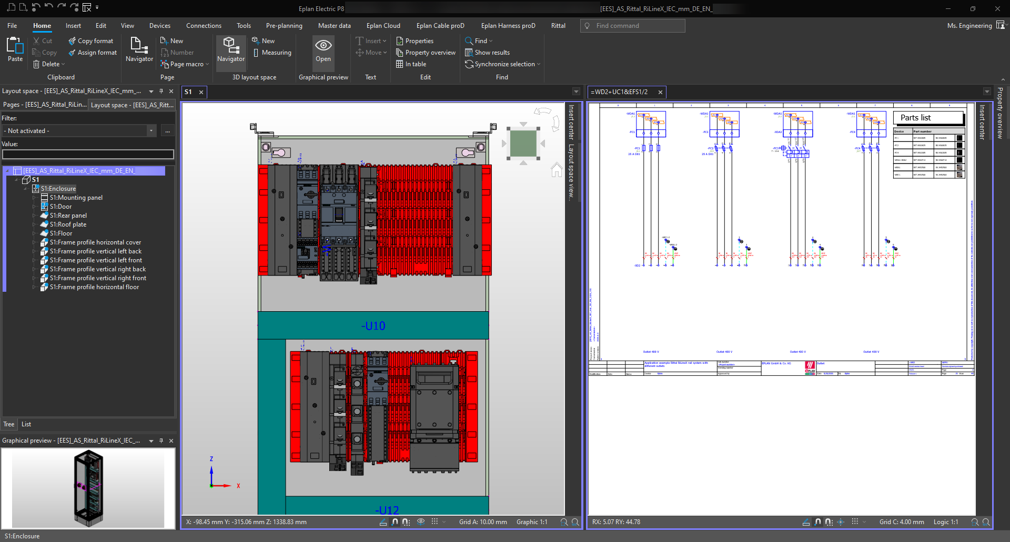Click the home view icon in 3D viewport

click(x=557, y=170)
